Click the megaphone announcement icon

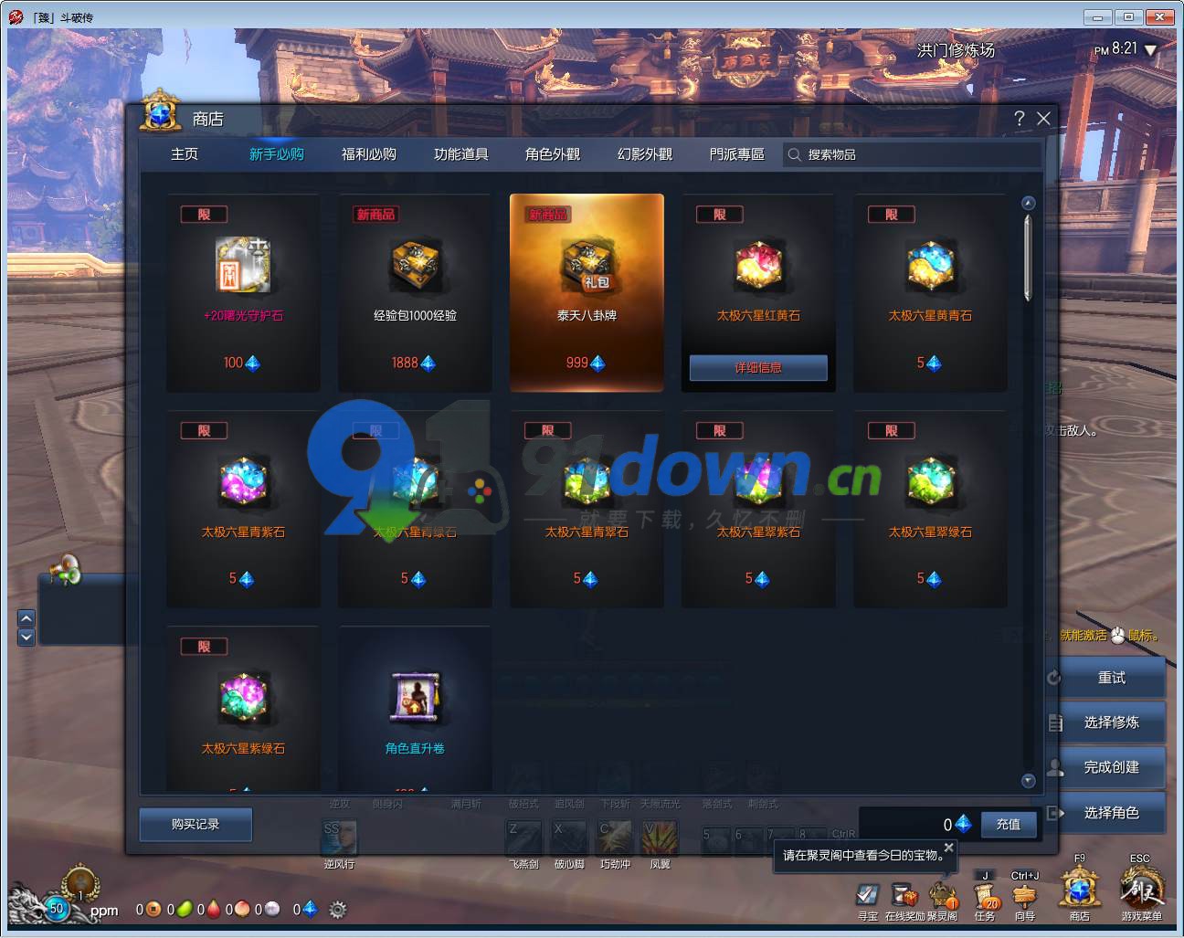64,571
